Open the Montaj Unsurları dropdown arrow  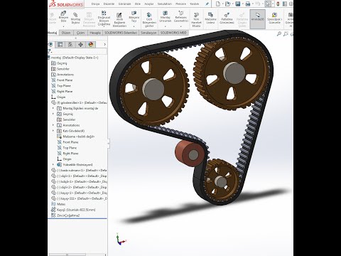point(166,26)
